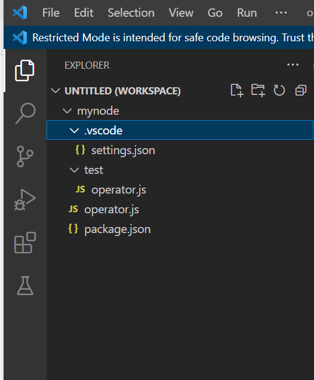Open the File menu
Viewport: 314px width, 380px height.
(x=51, y=13)
